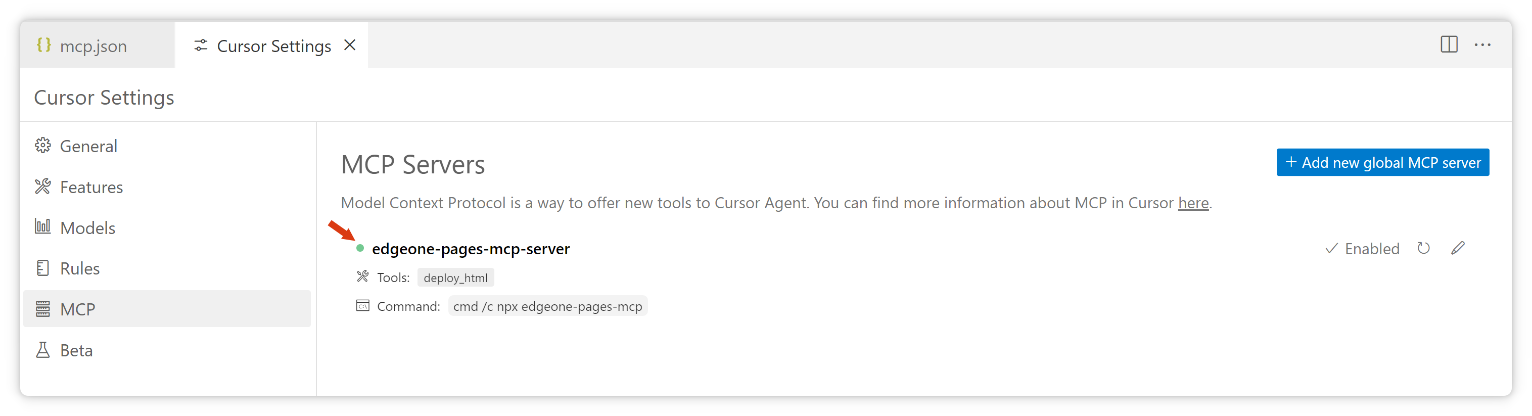Click the General gear icon in sidebar
The image size is (1532, 416).
pos(43,146)
